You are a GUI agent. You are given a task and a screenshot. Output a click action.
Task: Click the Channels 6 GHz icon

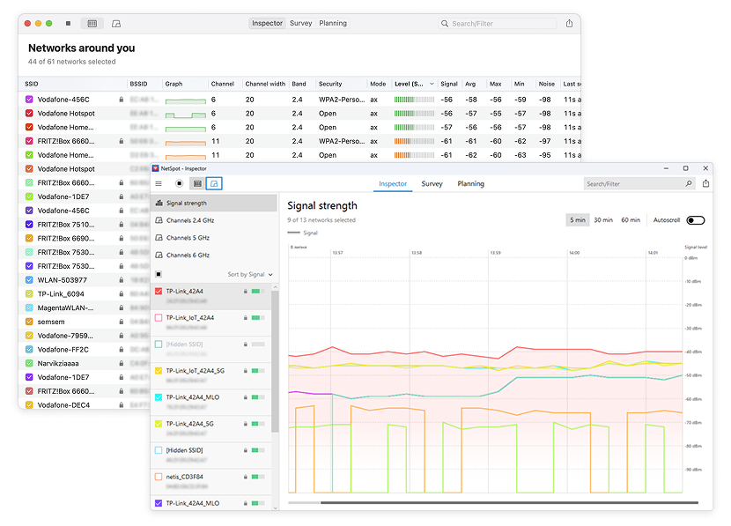point(159,256)
